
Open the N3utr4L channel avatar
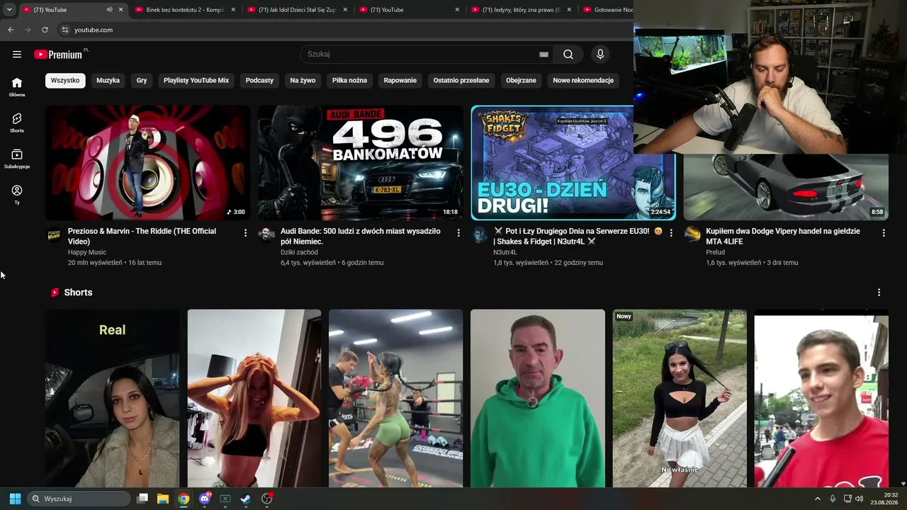coord(480,234)
